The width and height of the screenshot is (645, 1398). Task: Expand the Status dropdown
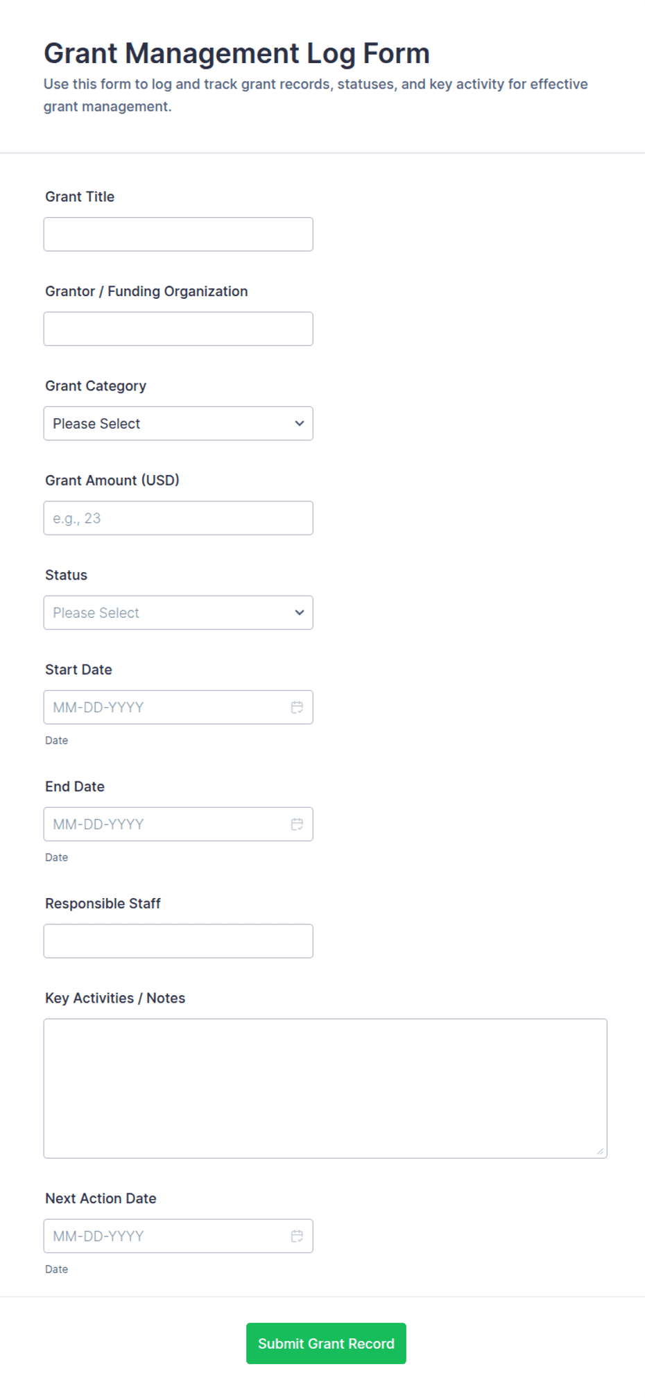click(178, 613)
